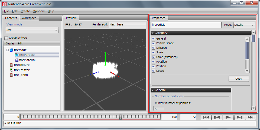Click the fire_anim texture icon
260x130 pixels.
tap(11, 75)
